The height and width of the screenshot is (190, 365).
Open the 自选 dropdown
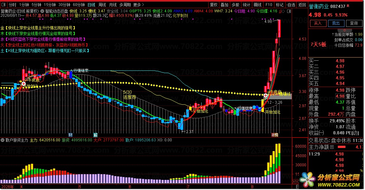pos(291,5)
